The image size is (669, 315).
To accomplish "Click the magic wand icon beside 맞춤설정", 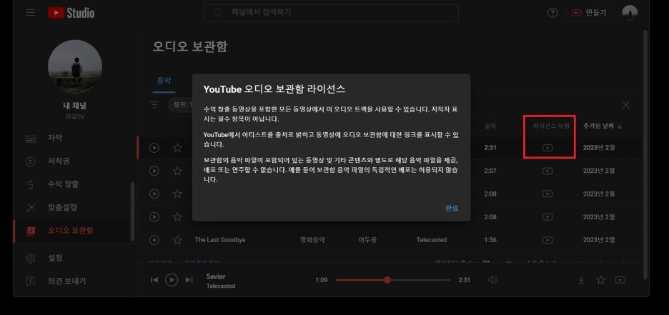I will point(31,208).
